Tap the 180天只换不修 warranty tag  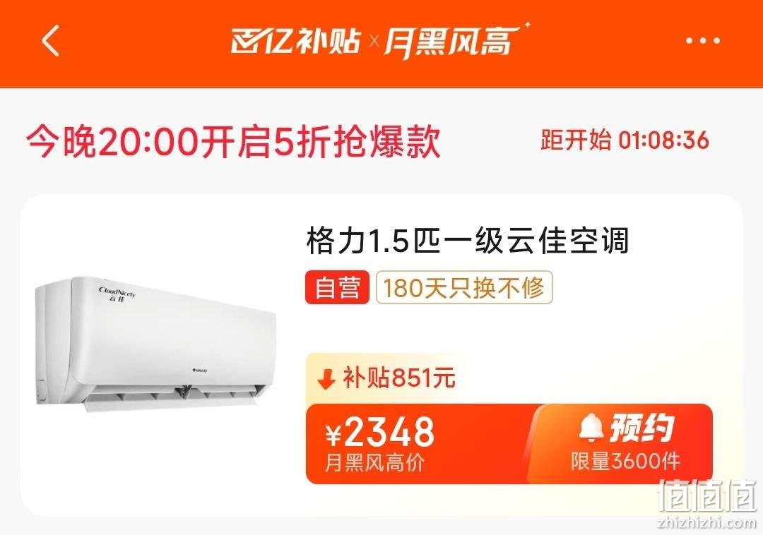coord(464,288)
